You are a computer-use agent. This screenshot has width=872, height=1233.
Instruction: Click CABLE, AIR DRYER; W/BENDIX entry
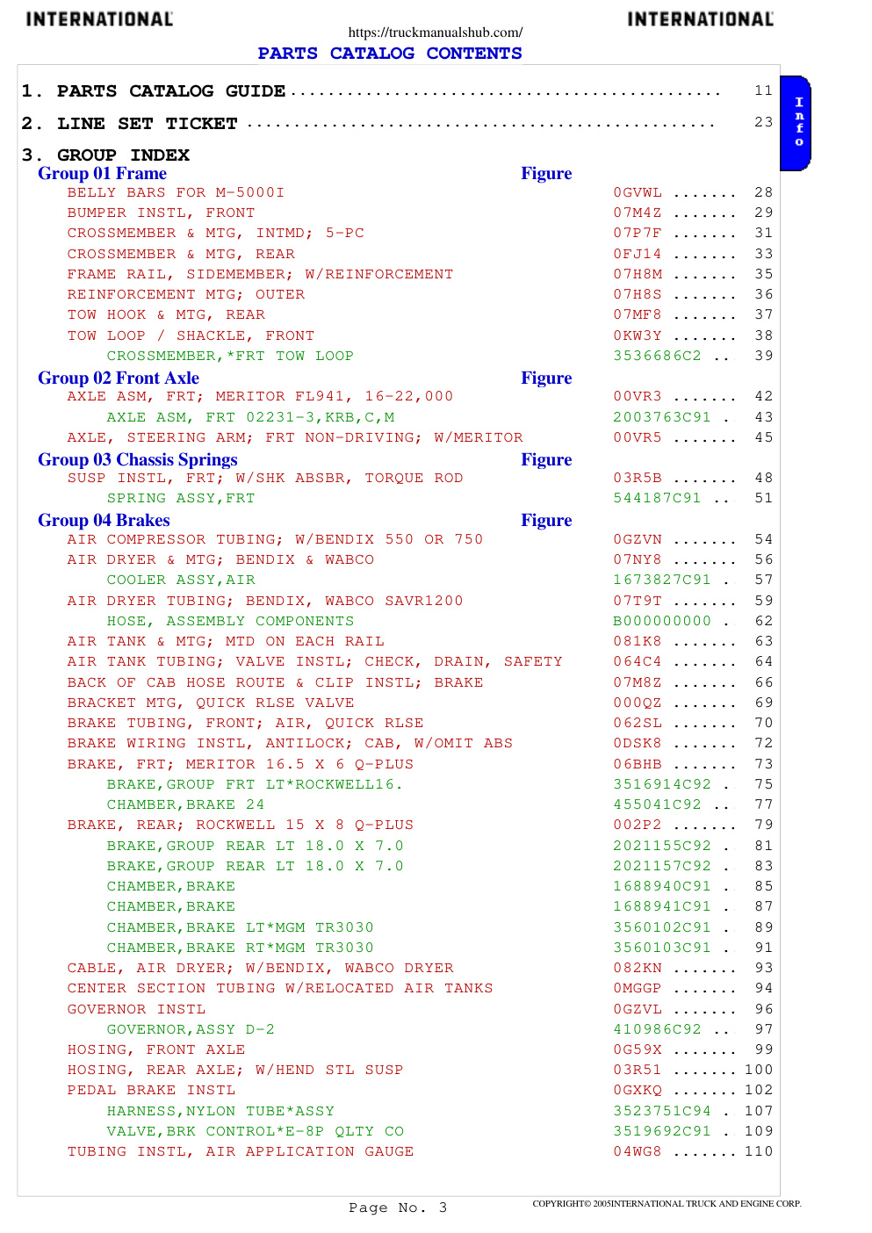[x=260, y=968]
